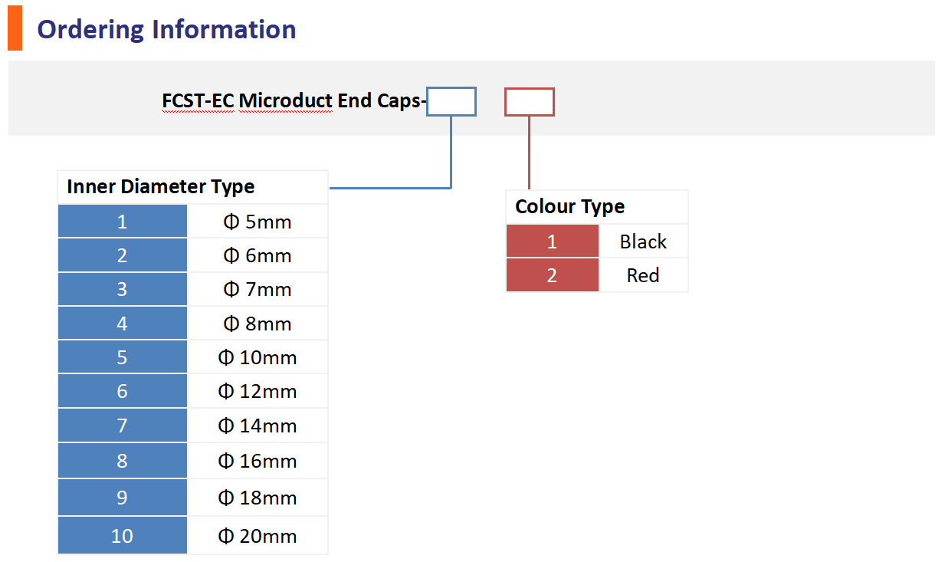Viewport: 945px width, 562px height.
Task: Select the red cell numbered 1
Action: [x=552, y=242]
